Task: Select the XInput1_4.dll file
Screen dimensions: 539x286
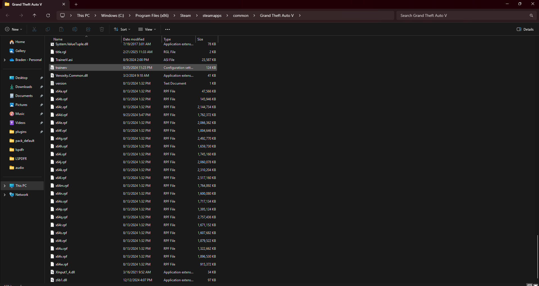Action: pos(133,272)
